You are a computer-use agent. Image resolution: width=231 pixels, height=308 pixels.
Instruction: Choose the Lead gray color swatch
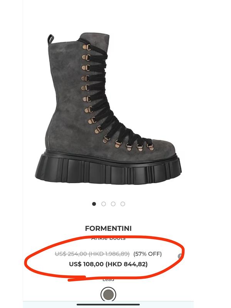[108, 294]
